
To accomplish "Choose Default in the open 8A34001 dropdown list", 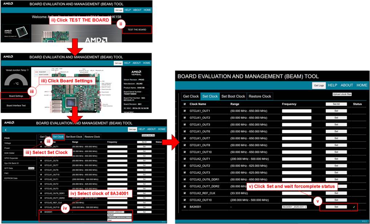I will pyautogui.click(x=120, y=215).
